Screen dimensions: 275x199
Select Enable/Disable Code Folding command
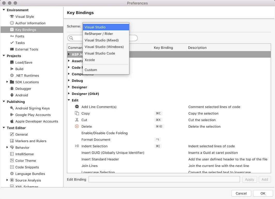(169, 133)
